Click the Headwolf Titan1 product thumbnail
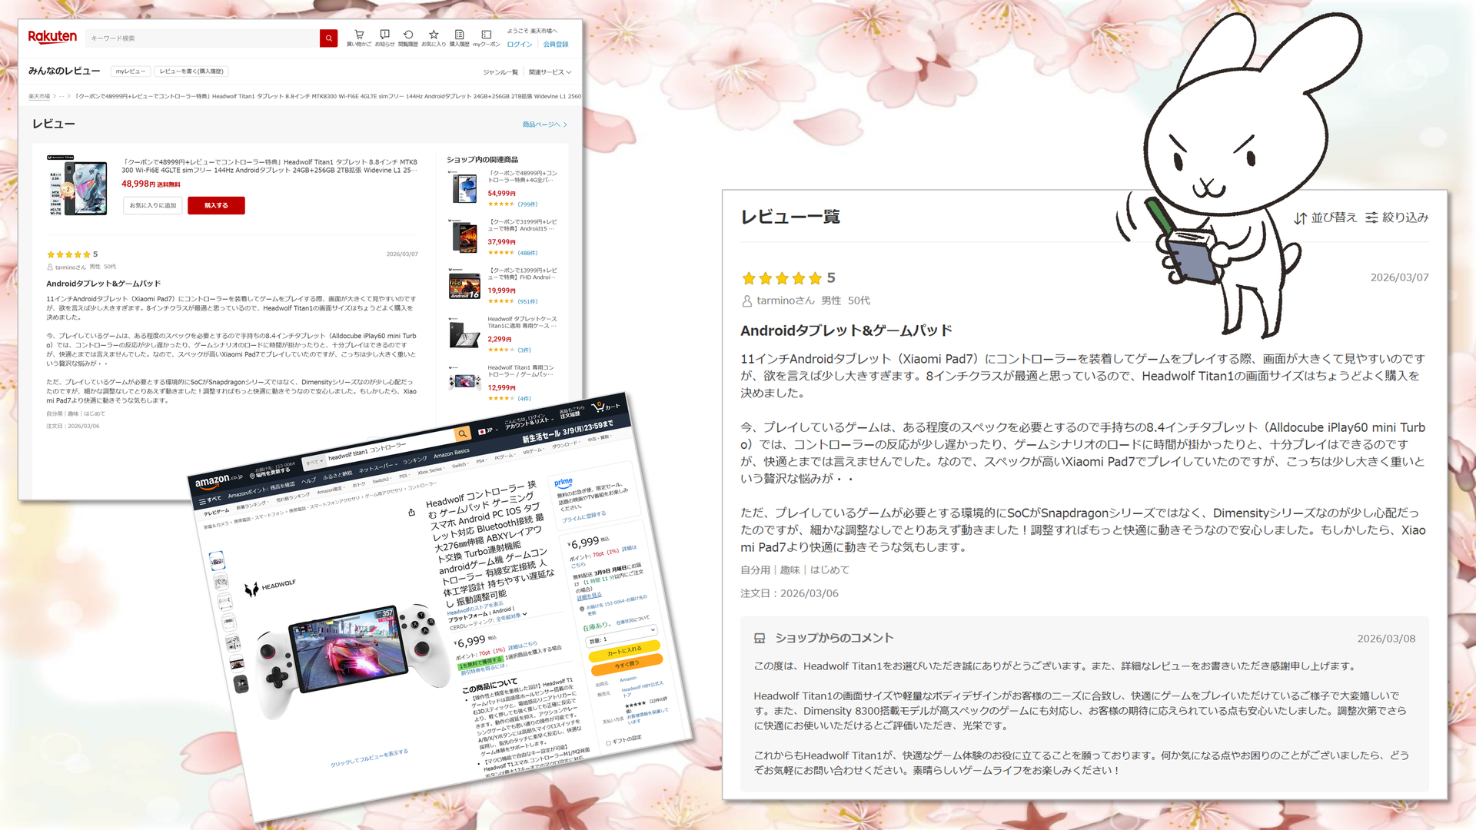Viewport: 1476px width, 830px height. [78, 187]
